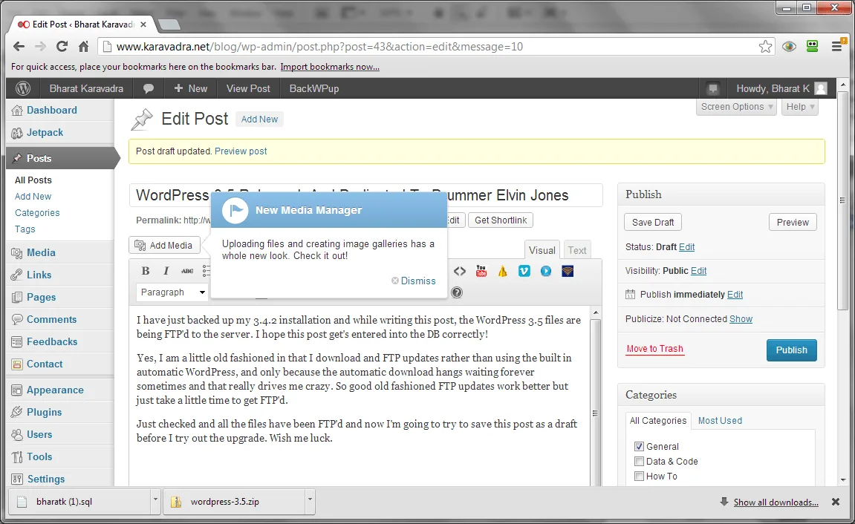The image size is (855, 524).
Task: Insert code with the angle brackets icon
Action: (460, 271)
